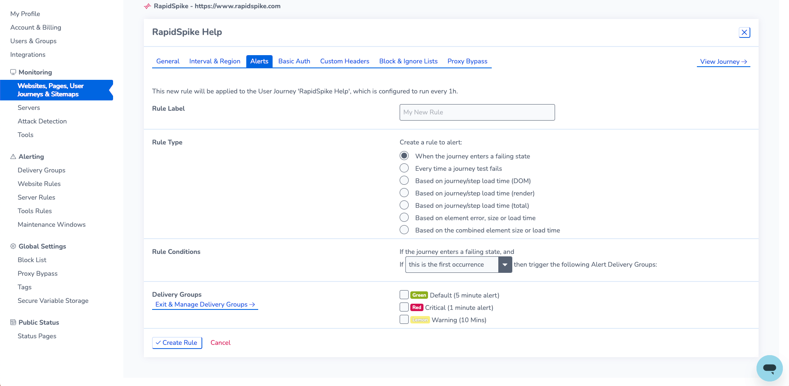Open the Basic Auth tab

point(294,61)
